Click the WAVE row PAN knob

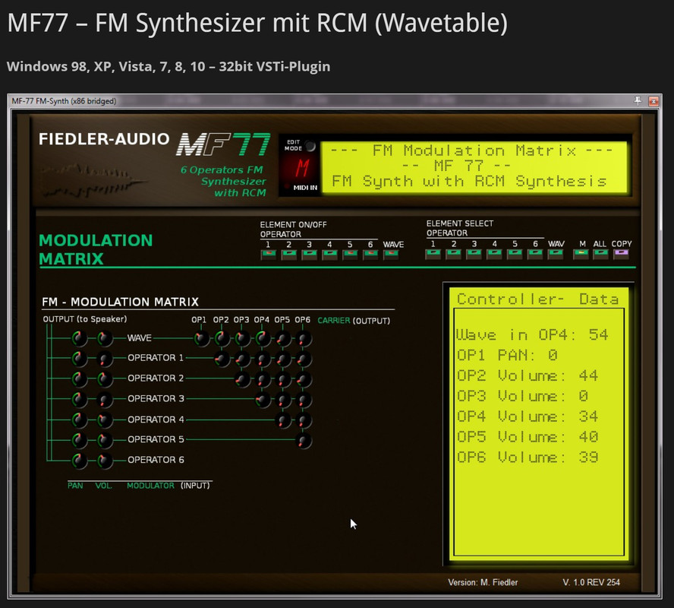click(x=79, y=339)
